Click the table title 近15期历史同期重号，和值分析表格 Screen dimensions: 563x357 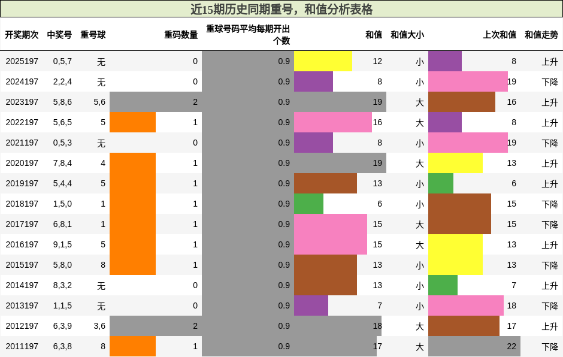pos(281,10)
